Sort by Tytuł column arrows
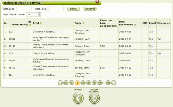Viewport: 173px width, 107px height. [41, 23]
